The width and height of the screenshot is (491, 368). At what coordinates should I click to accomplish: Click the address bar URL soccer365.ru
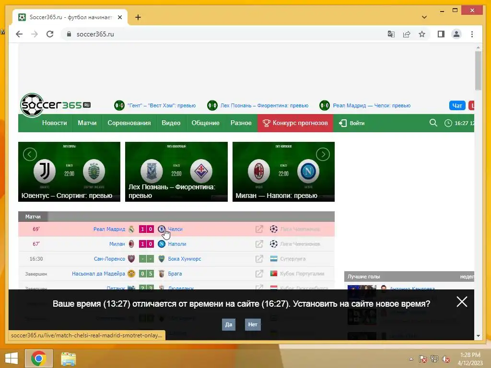click(95, 34)
